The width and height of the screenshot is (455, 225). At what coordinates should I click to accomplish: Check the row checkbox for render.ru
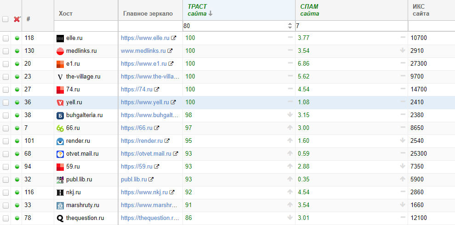pos(6,141)
